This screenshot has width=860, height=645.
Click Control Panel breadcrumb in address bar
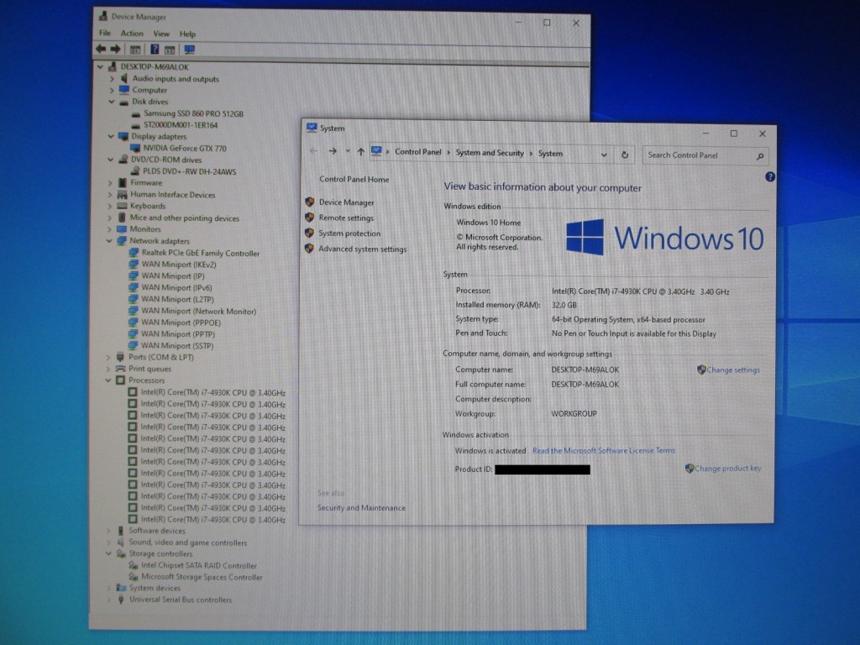point(418,152)
